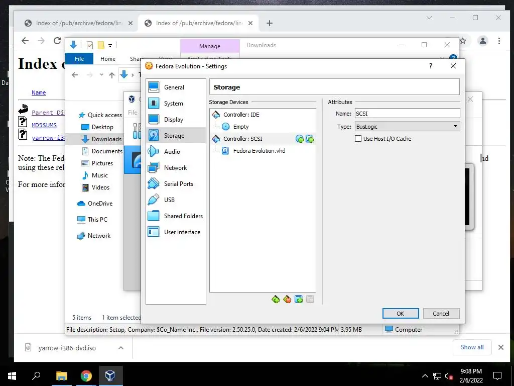Viewport: 514px width, 386px height.
Task: Add hard disk to SCSI controller
Action: [x=309, y=139]
